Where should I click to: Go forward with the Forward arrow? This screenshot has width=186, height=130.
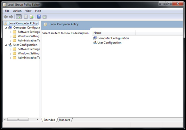click(11, 17)
